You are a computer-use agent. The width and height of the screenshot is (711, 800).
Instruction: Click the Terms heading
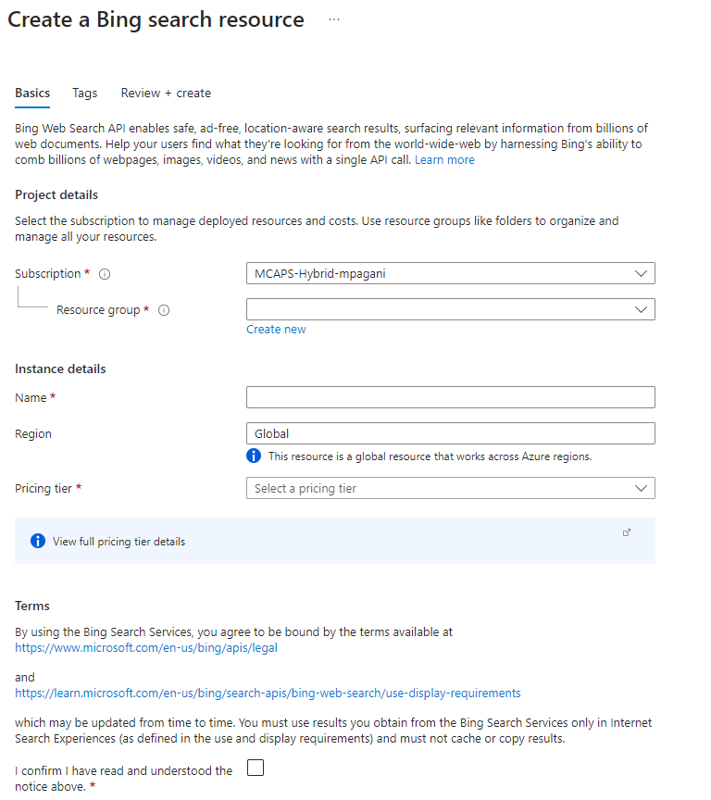tap(32, 606)
